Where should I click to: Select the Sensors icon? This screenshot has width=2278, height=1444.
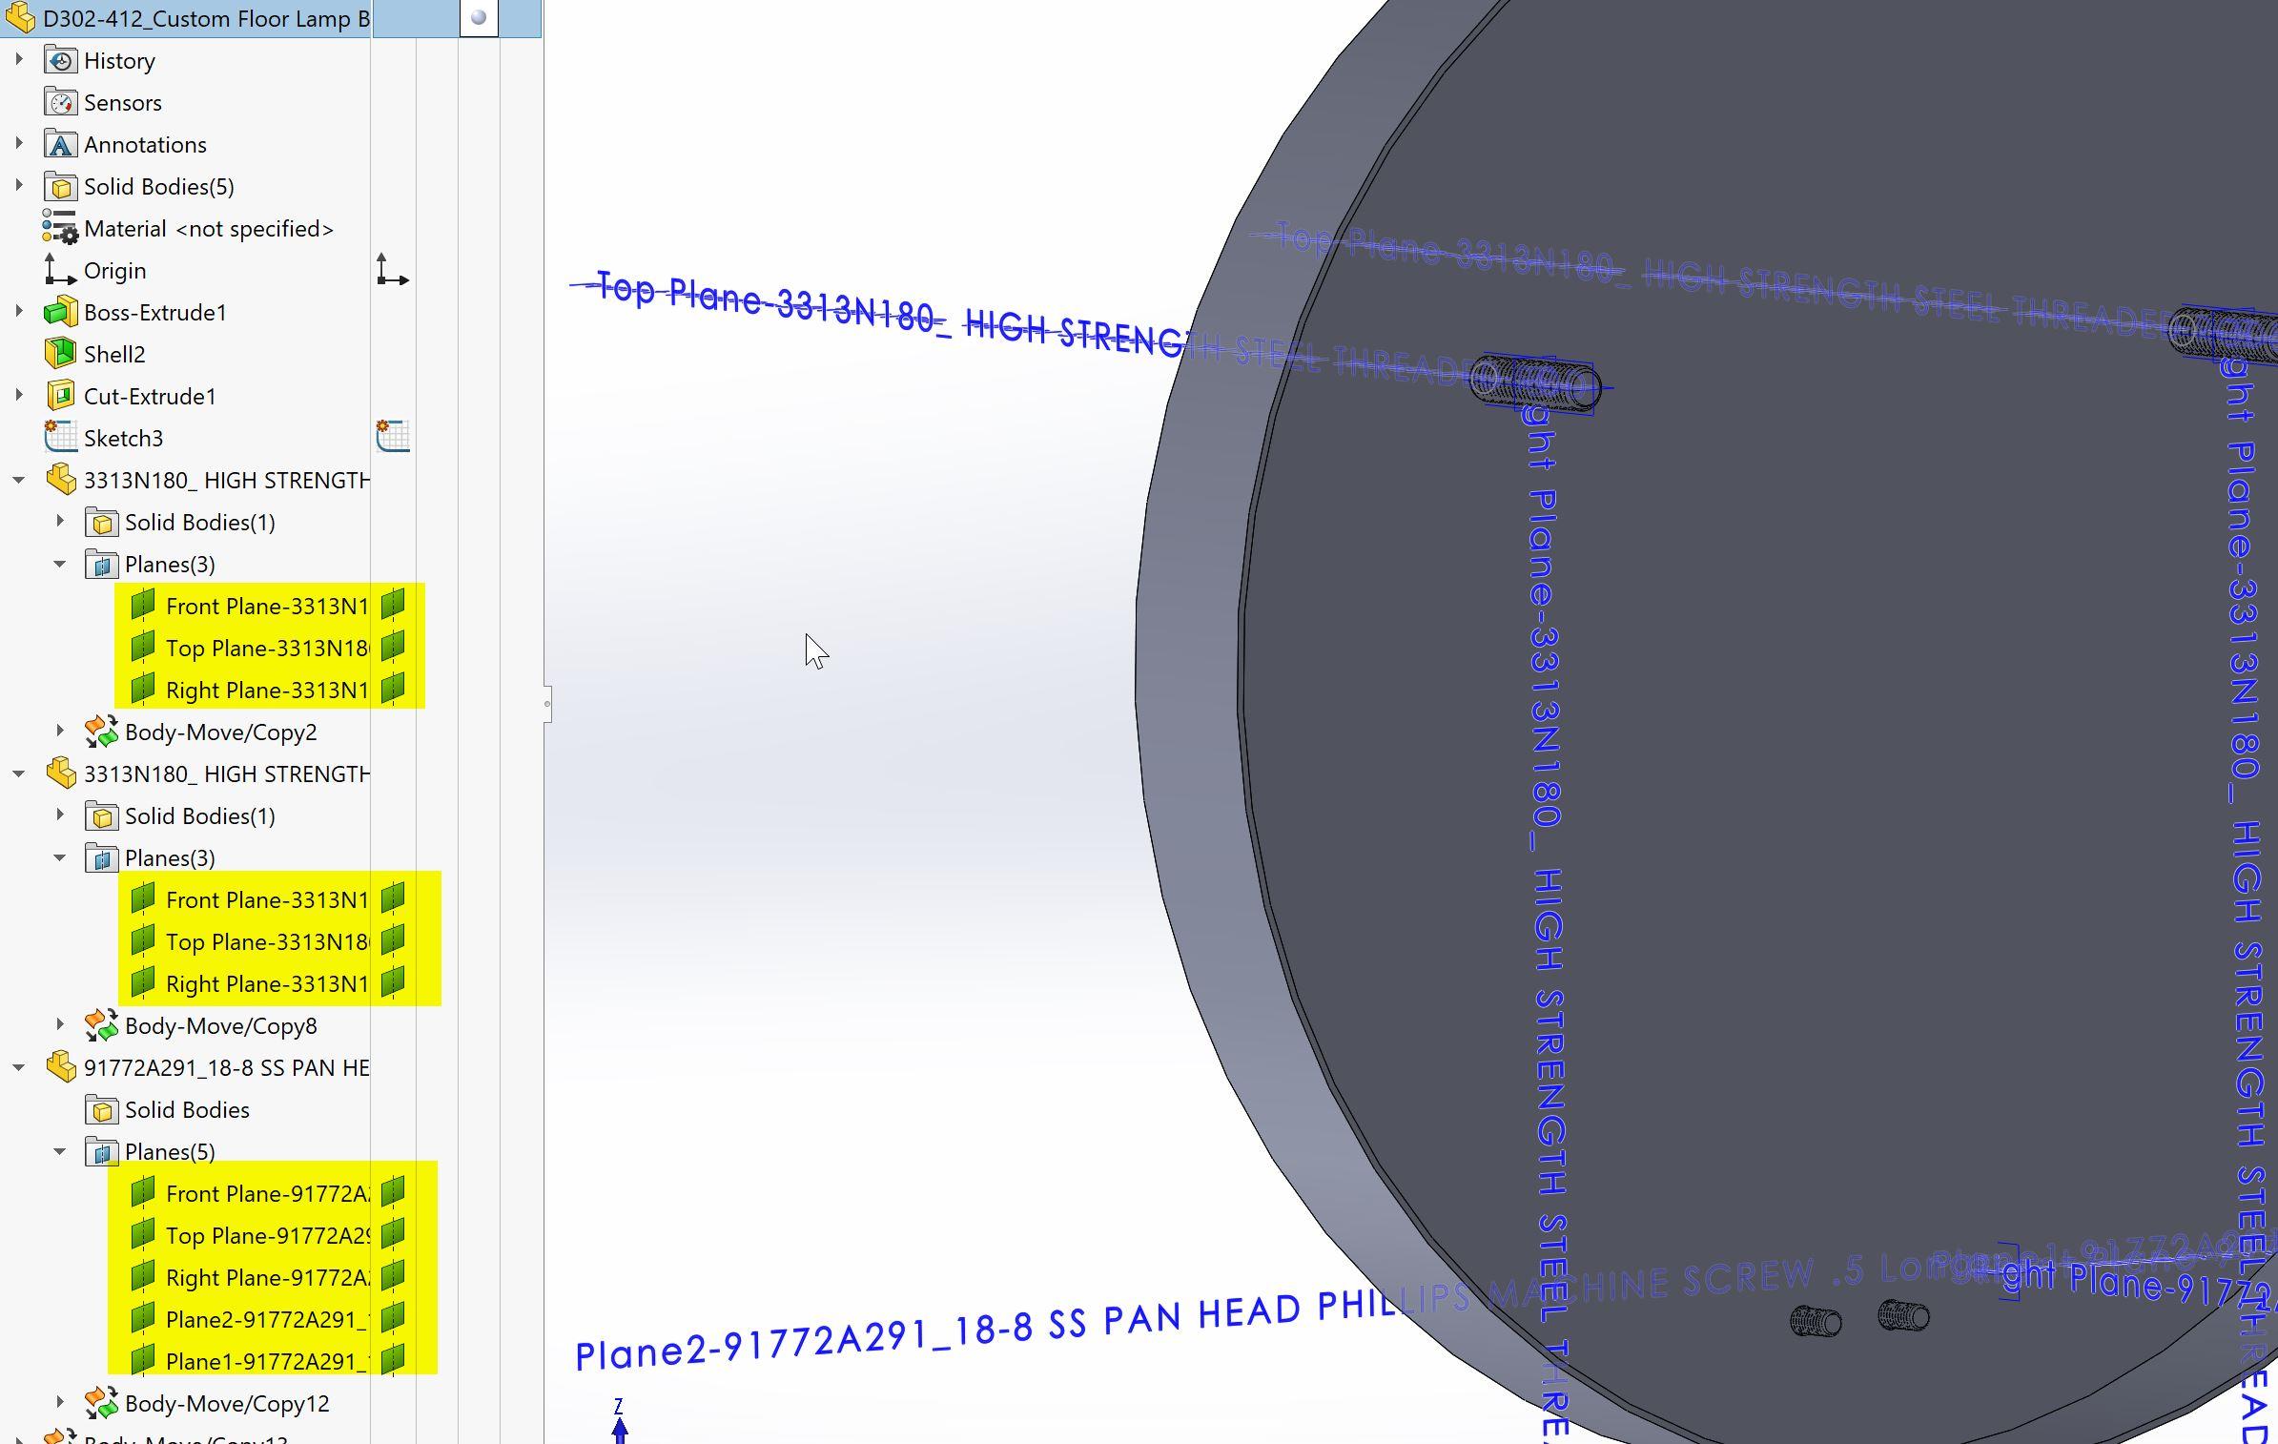tap(61, 103)
